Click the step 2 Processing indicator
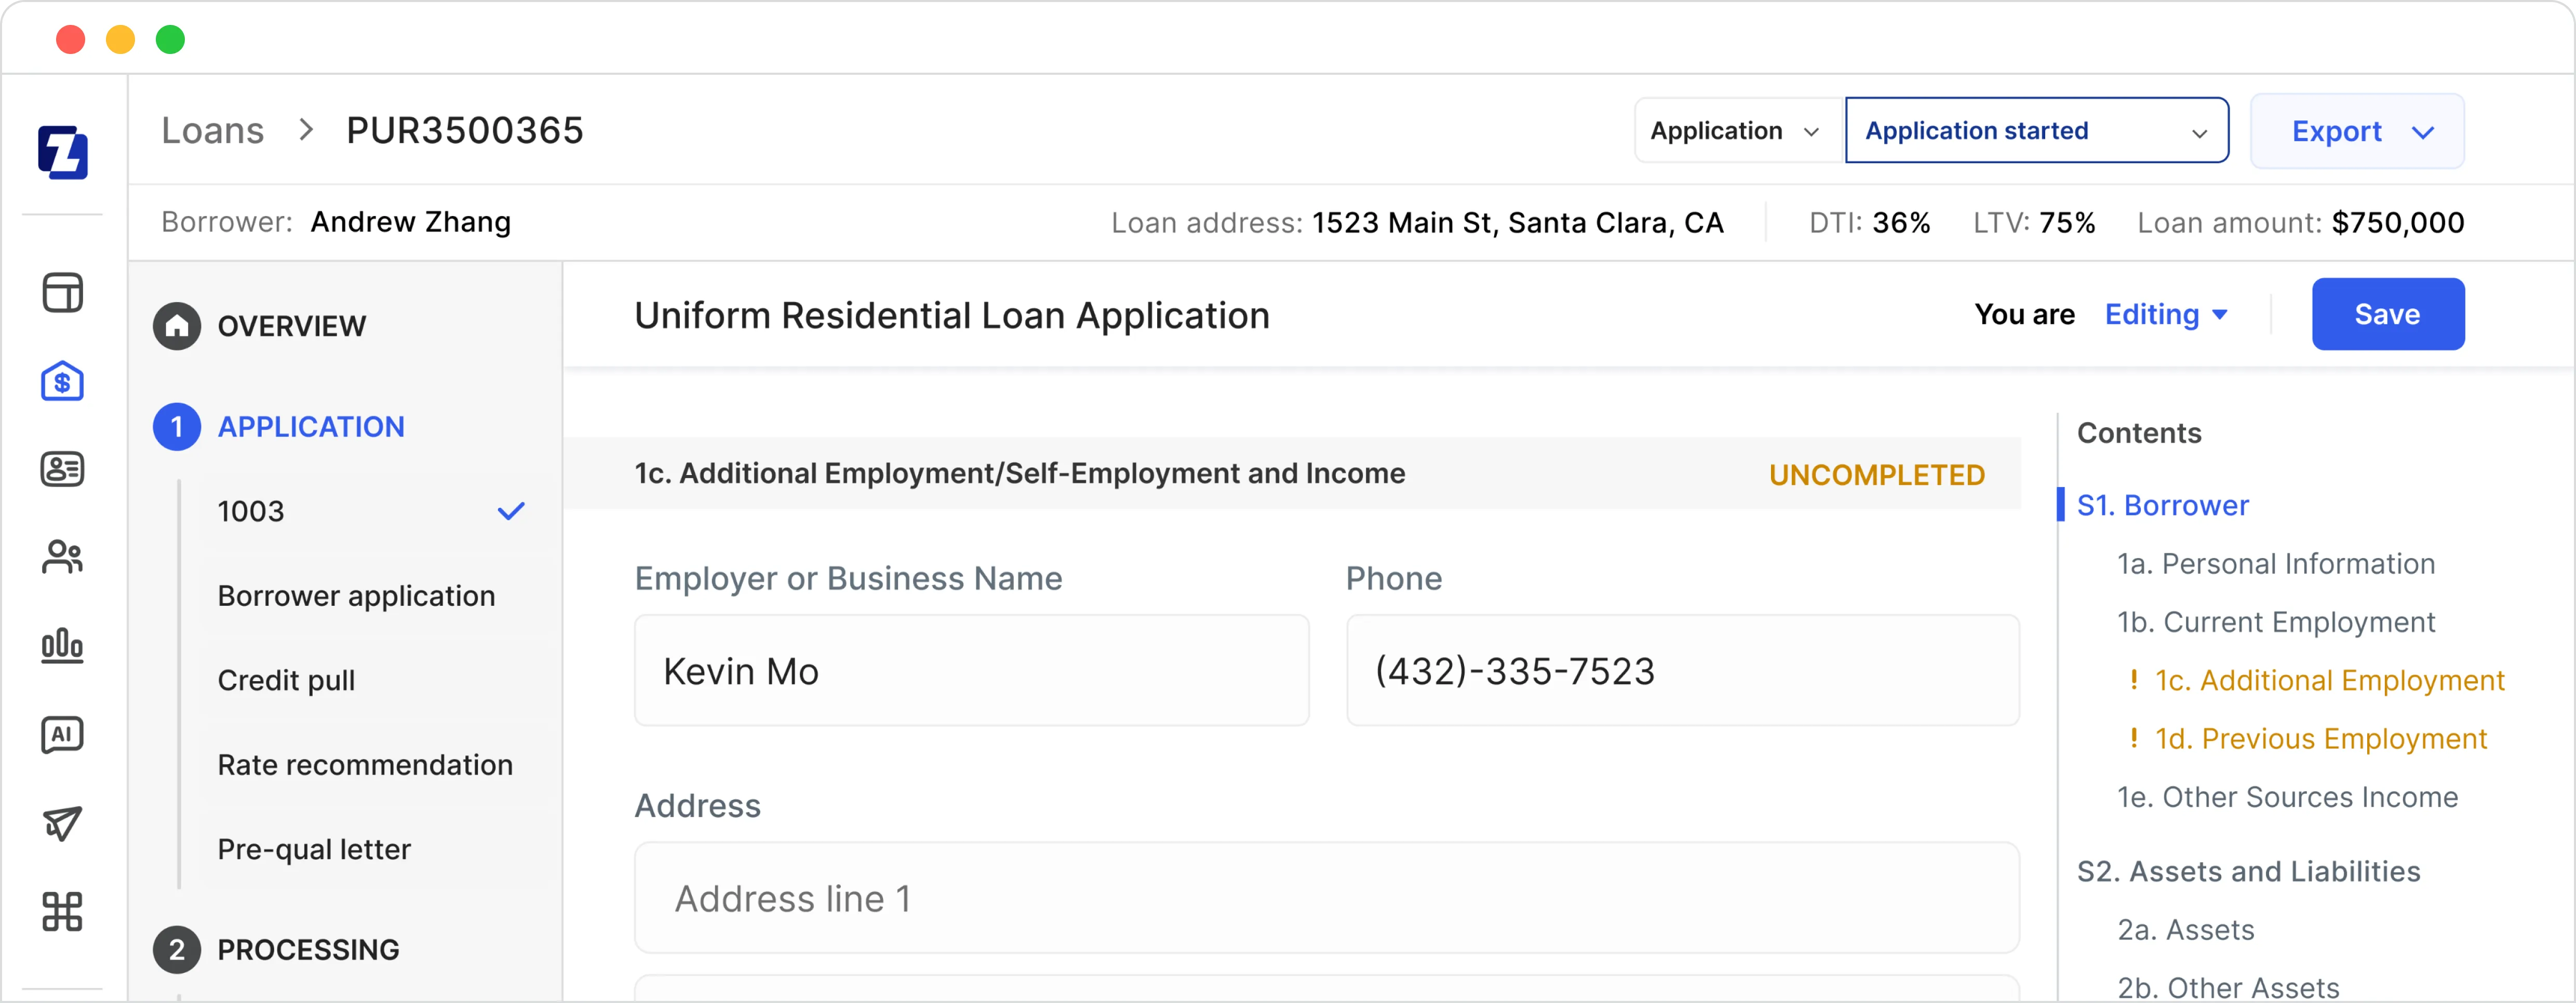The height and width of the screenshot is (1003, 2576). [x=177, y=949]
